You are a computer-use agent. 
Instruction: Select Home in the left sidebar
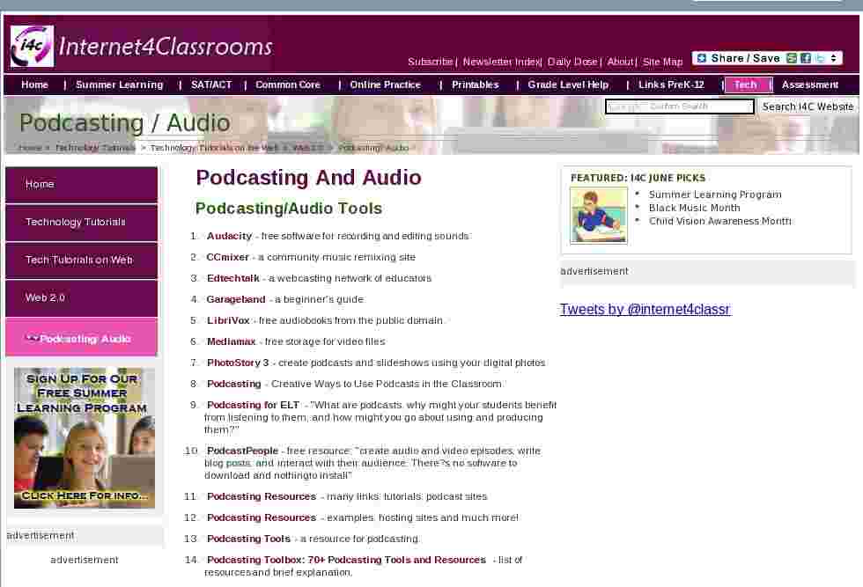81,184
